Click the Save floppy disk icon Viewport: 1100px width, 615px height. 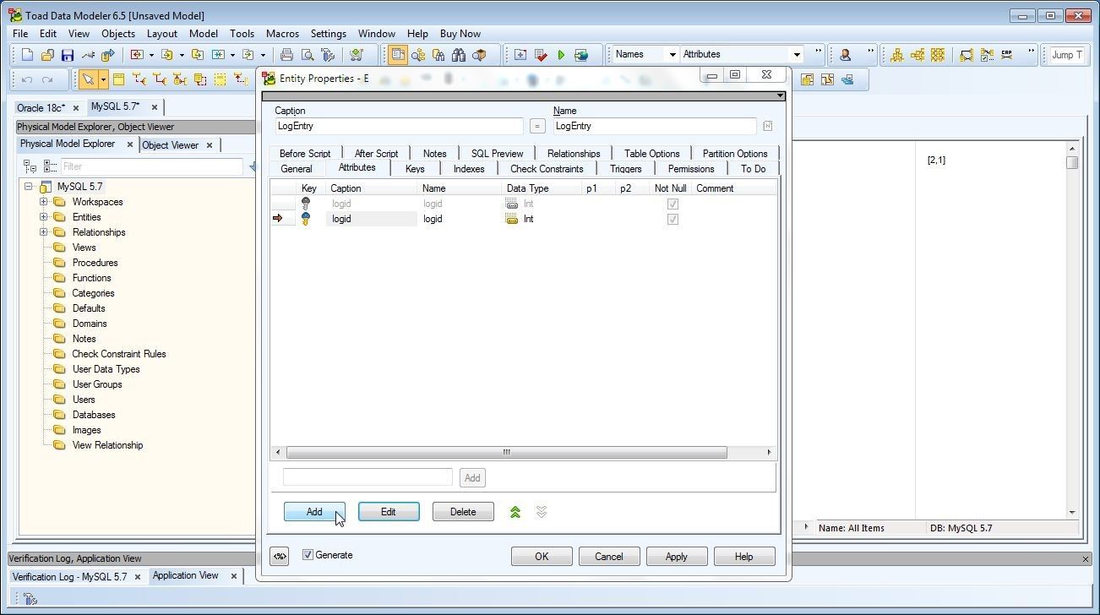(68, 55)
